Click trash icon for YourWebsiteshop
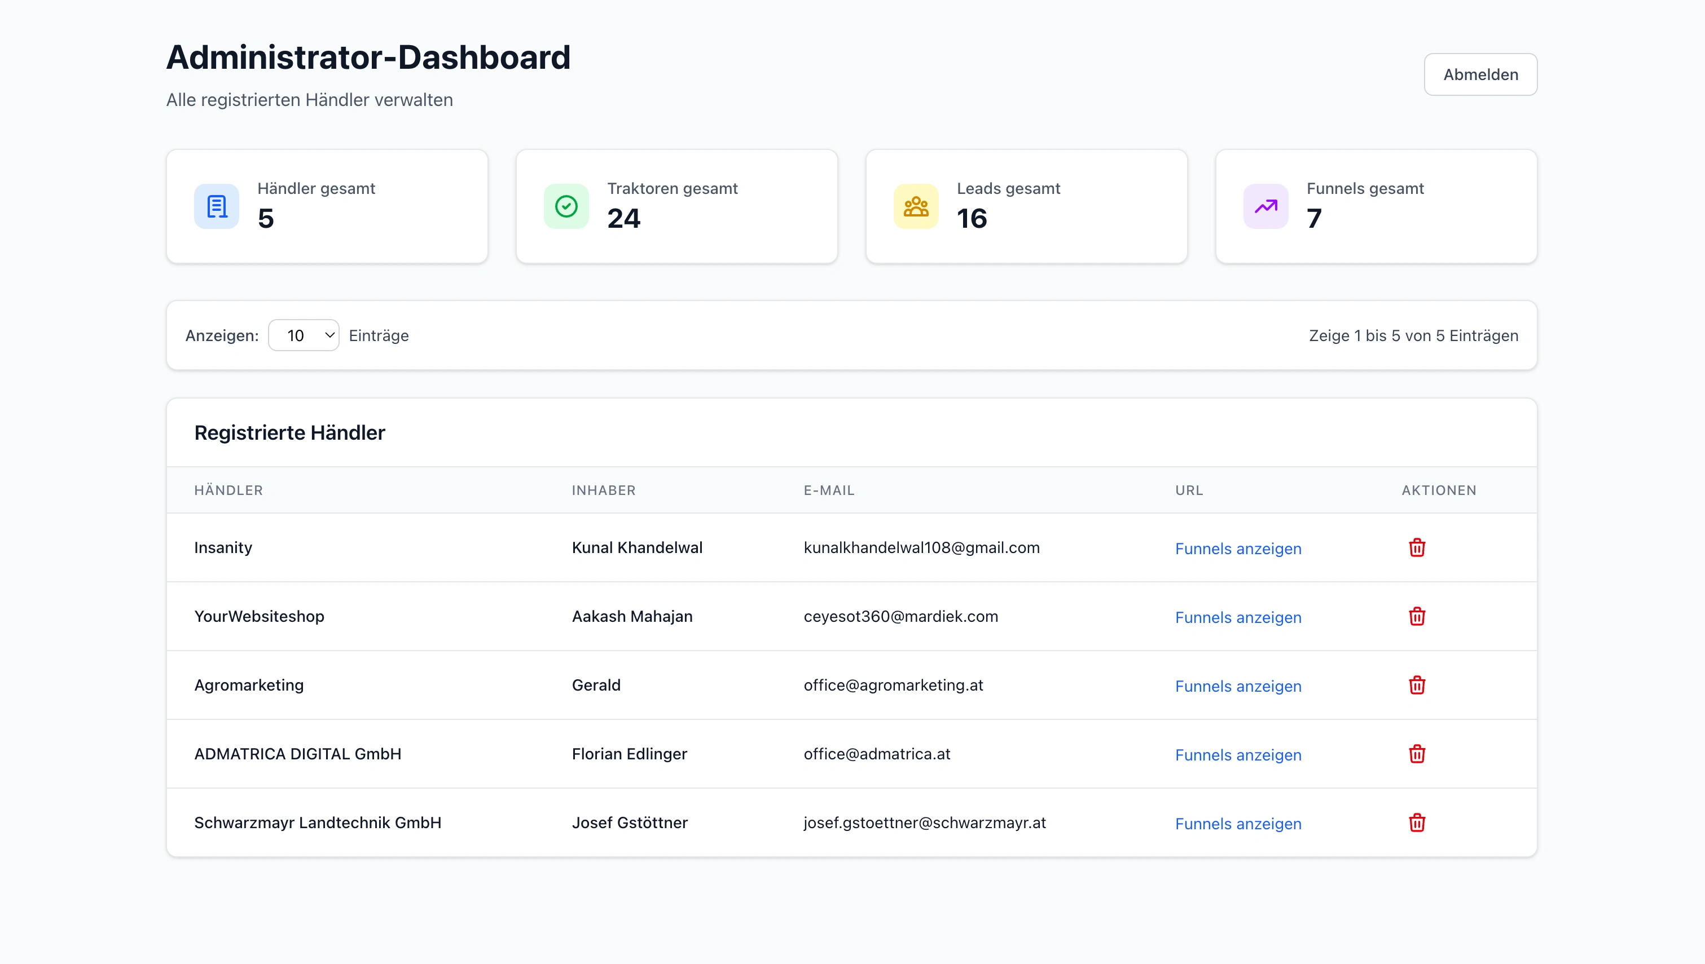1705x964 pixels. click(1416, 616)
